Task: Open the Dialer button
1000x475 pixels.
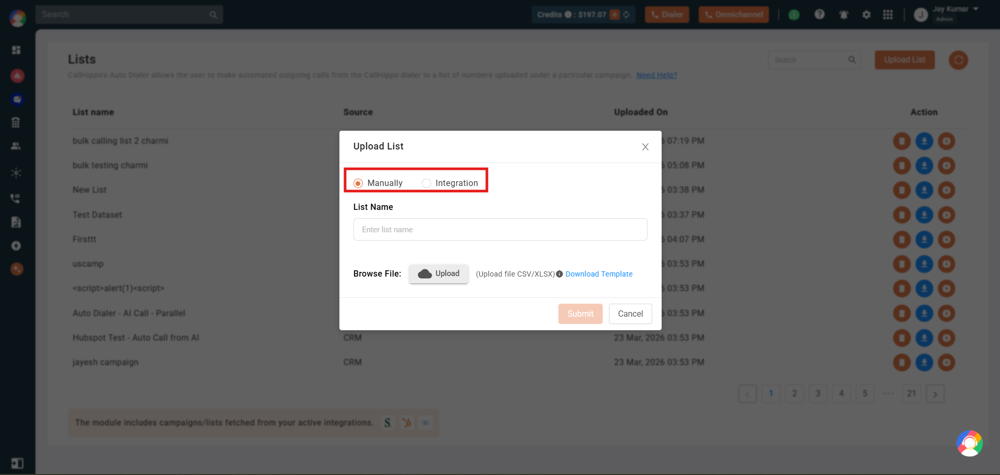Action: (667, 15)
